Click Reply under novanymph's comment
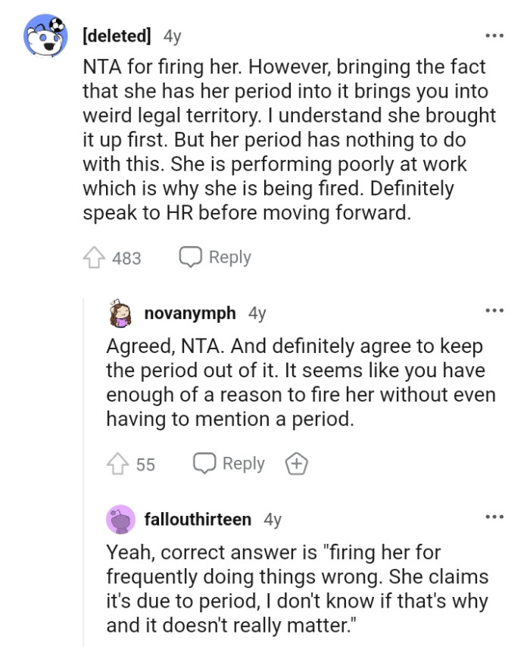 coord(242,463)
